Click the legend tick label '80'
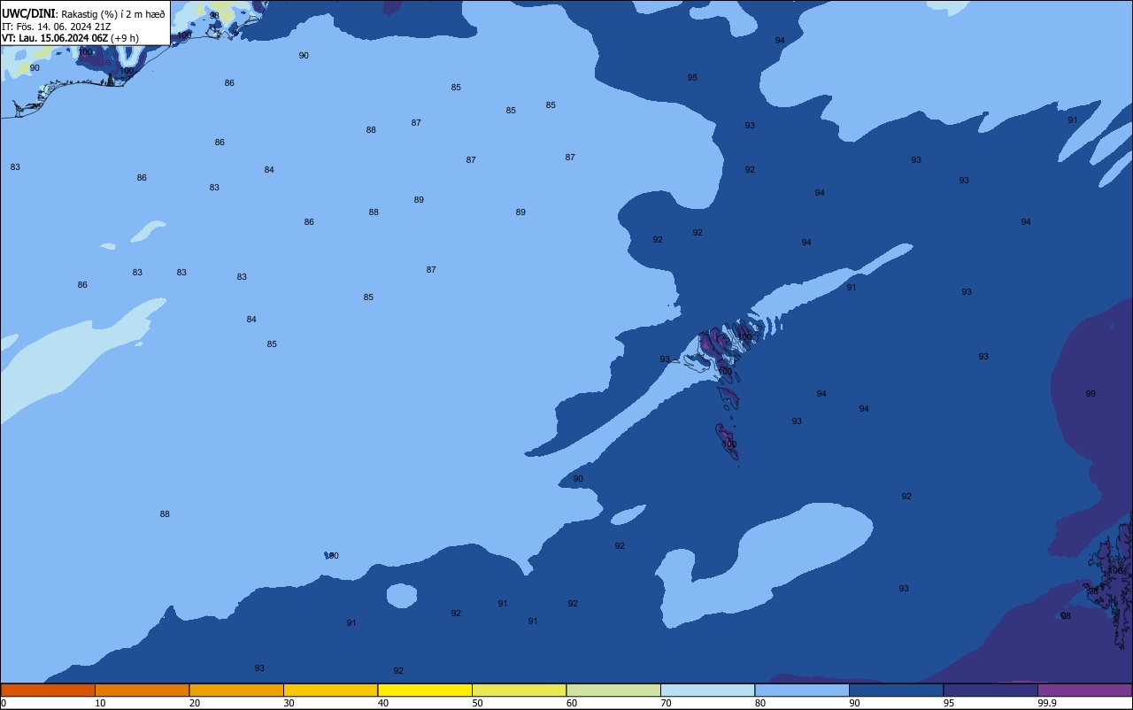This screenshot has height=710, width=1133. (759, 703)
